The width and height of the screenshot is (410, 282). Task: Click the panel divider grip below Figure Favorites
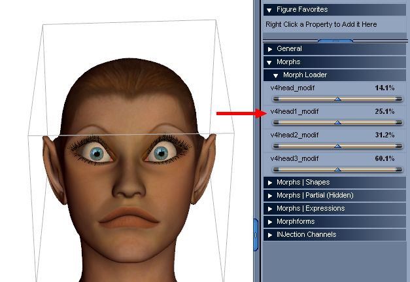tap(335, 41)
